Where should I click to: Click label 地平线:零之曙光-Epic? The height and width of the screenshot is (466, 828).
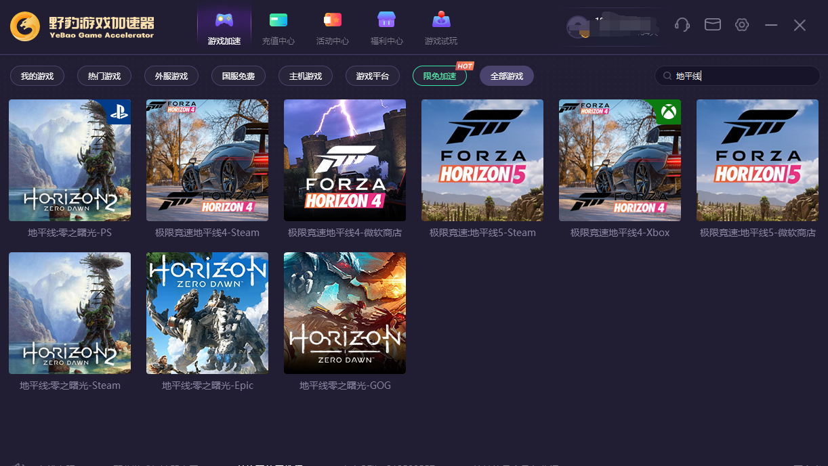pyautogui.click(x=207, y=386)
